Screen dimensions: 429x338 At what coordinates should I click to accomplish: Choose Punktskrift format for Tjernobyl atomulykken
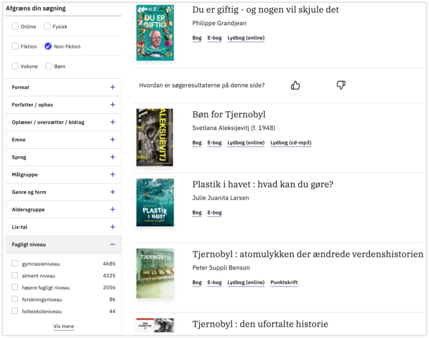[284, 282]
